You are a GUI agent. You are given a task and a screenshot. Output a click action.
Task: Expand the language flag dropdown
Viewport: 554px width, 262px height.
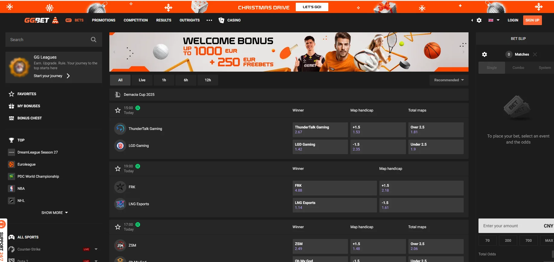point(494,20)
